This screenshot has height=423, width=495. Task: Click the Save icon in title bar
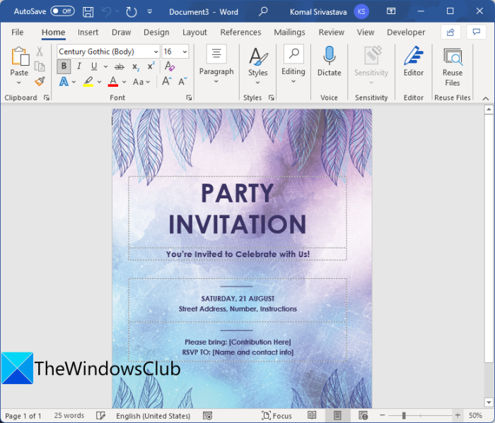[88, 11]
